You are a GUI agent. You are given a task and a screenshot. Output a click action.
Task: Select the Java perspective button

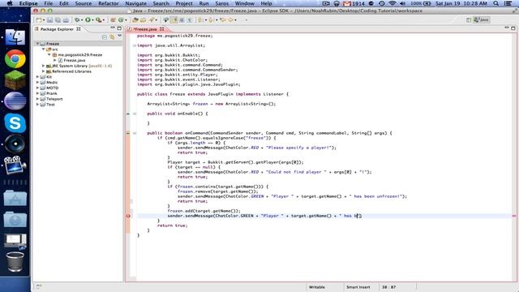[481, 19]
